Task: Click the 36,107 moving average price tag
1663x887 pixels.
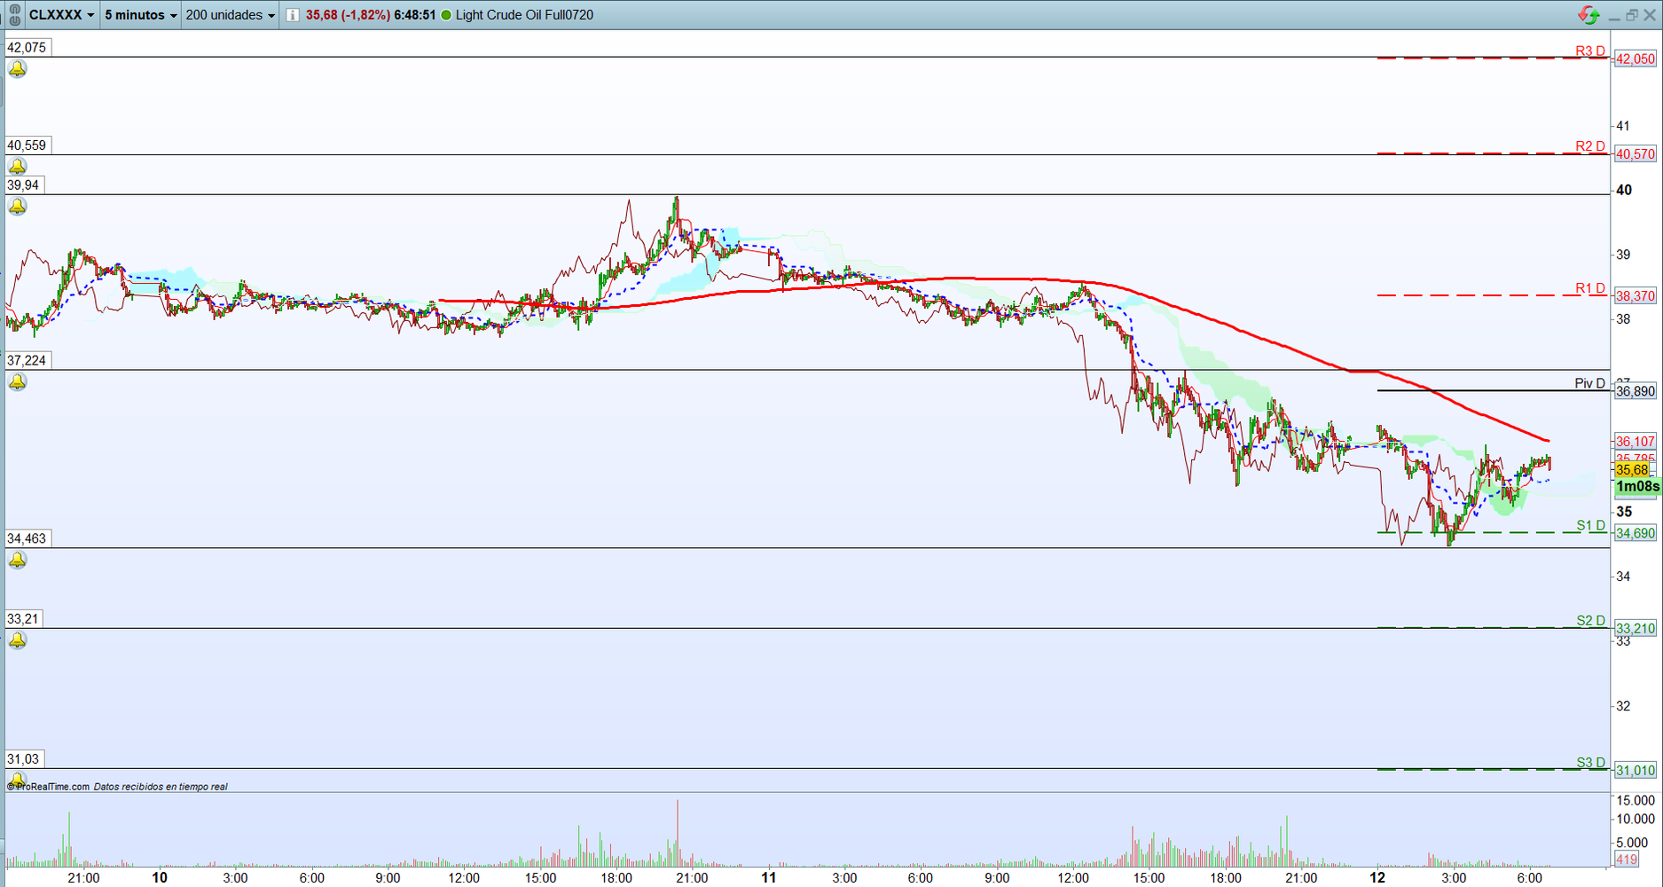Action: (1635, 442)
